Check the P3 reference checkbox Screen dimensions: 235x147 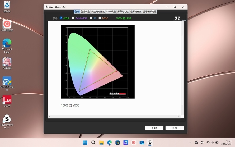pyautogui.click(x=91, y=18)
